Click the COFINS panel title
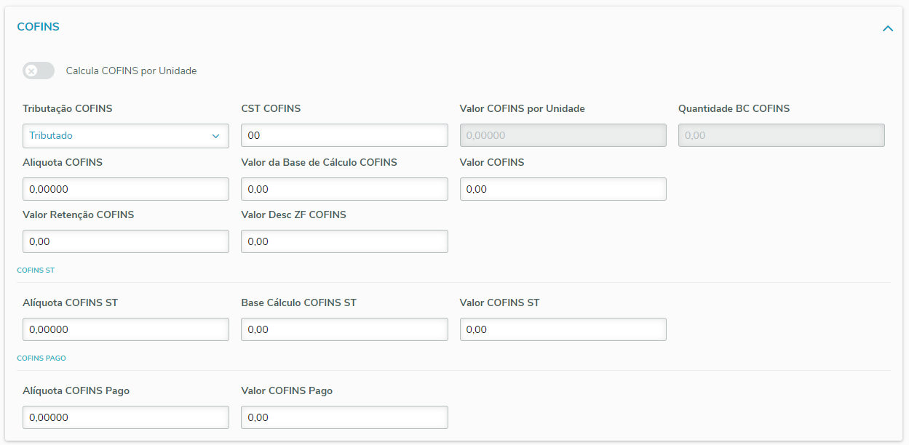 coord(39,27)
